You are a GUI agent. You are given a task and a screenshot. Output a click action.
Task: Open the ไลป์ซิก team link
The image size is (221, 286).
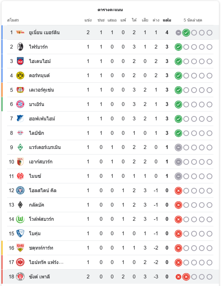(x=36, y=133)
